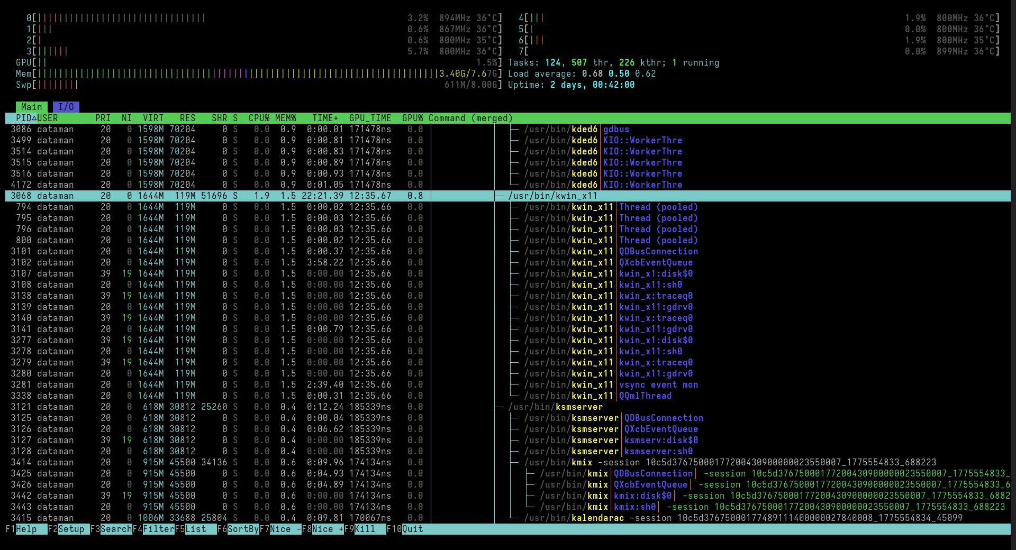Sort by the PID column header
1016x550 pixels.
click(x=23, y=118)
